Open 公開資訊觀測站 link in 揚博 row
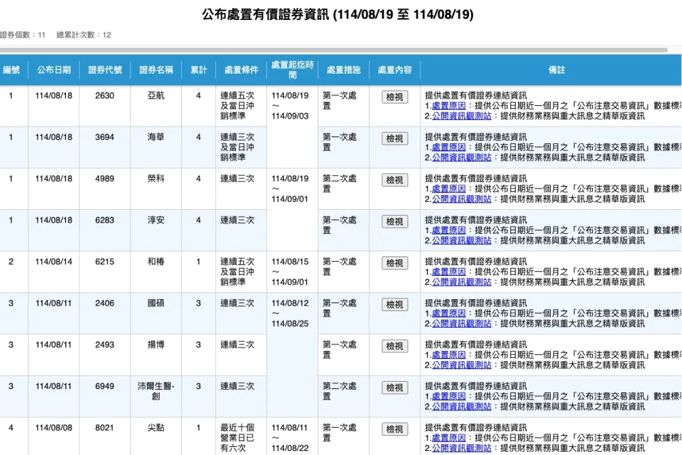This screenshot has height=455, width=682. coord(462,365)
